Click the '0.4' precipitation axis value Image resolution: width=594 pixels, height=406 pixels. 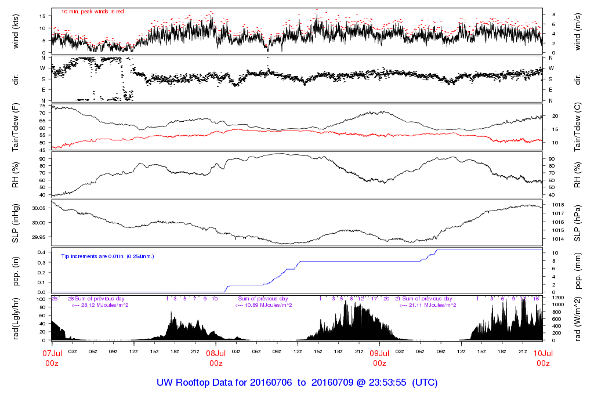42,252
